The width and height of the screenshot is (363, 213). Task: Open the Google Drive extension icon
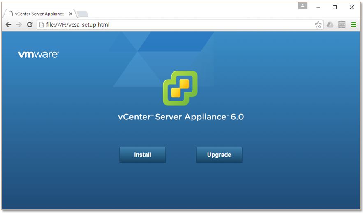(x=330, y=25)
